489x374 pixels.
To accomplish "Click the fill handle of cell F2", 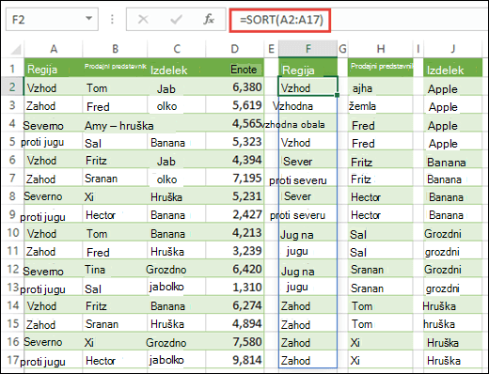I will (x=337, y=95).
